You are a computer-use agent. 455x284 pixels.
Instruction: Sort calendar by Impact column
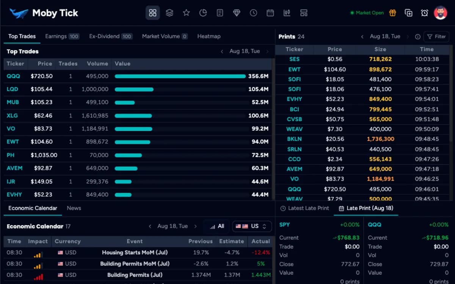38,241
